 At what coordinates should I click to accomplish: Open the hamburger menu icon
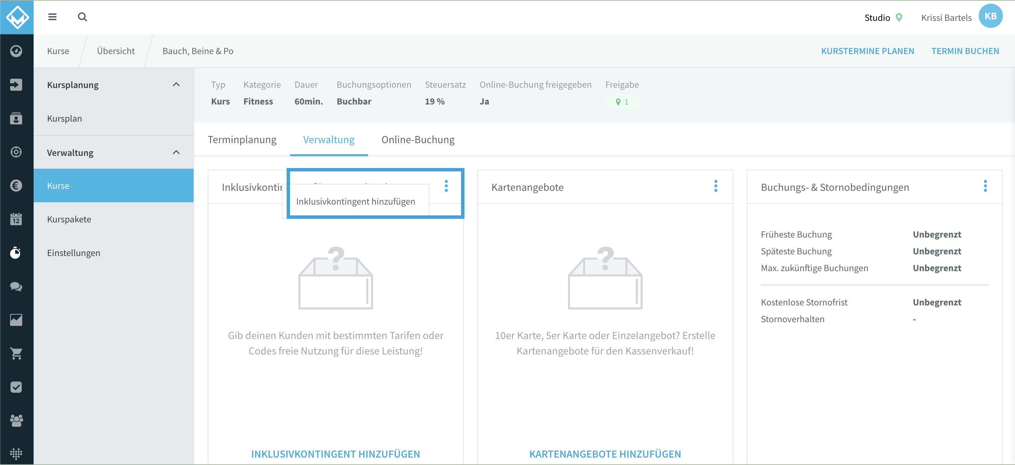point(52,17)
